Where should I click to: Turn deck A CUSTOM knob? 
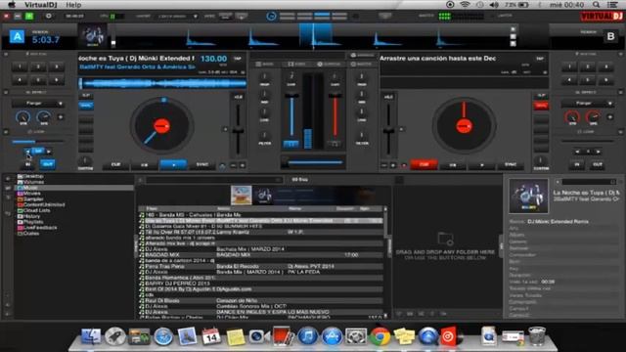[x=85, y=160]
